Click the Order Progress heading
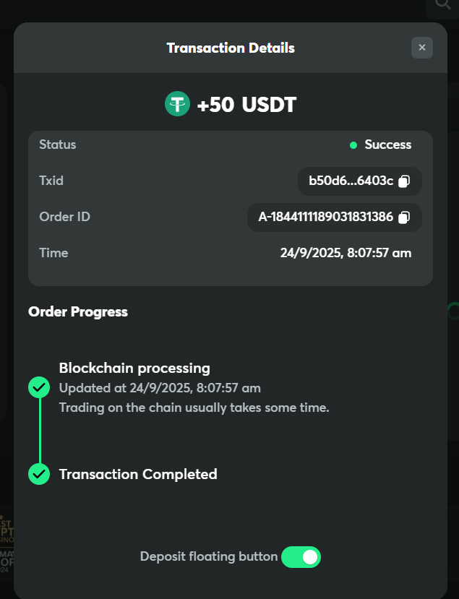The image size is (459, 599). pos(78,312)
